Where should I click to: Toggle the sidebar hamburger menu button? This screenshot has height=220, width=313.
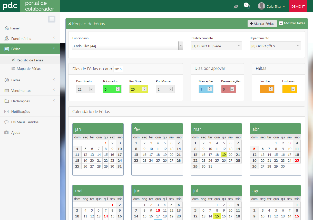[x=52, y=19]
